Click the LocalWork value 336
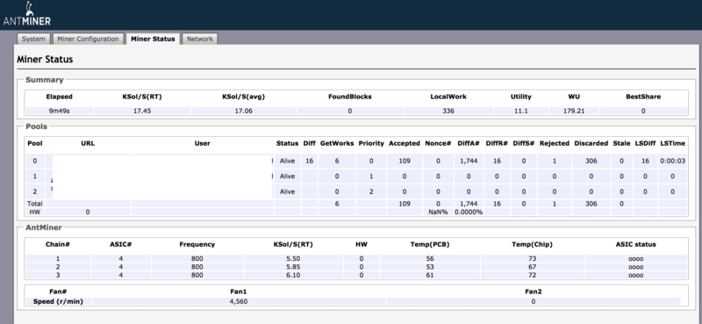The height and width of the screenshot is (324, 702). pyautogui.click(x=448, y=111)
